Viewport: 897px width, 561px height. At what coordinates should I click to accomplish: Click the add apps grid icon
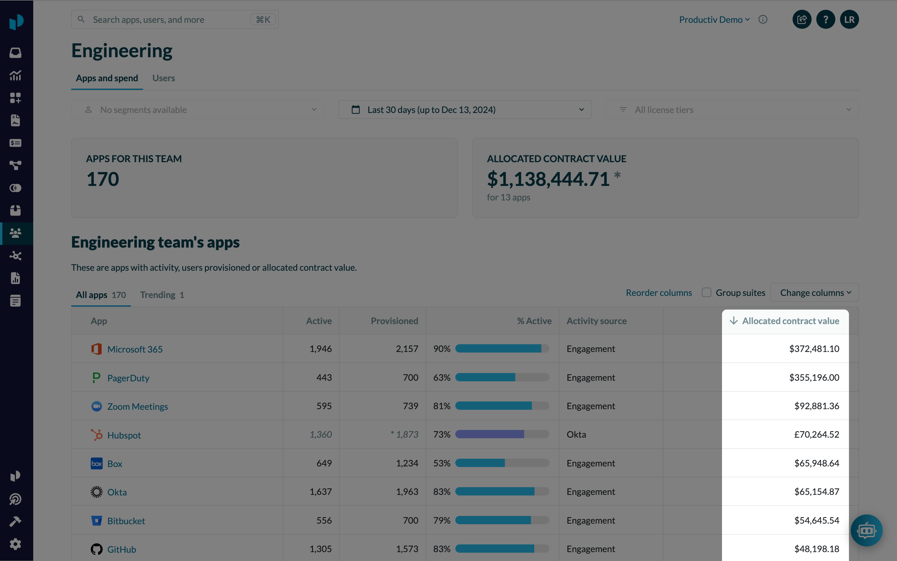click(15, 98)
